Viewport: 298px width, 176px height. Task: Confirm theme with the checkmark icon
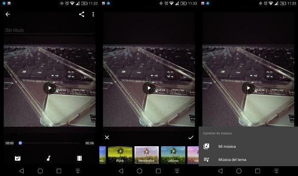191,137
